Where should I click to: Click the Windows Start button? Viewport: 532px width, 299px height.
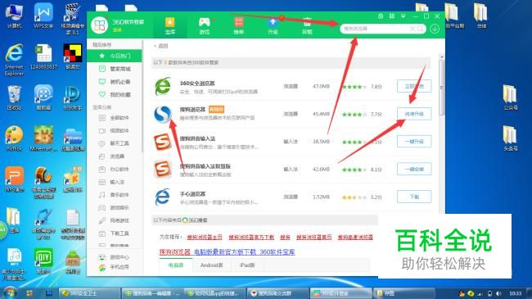(10, 292)
